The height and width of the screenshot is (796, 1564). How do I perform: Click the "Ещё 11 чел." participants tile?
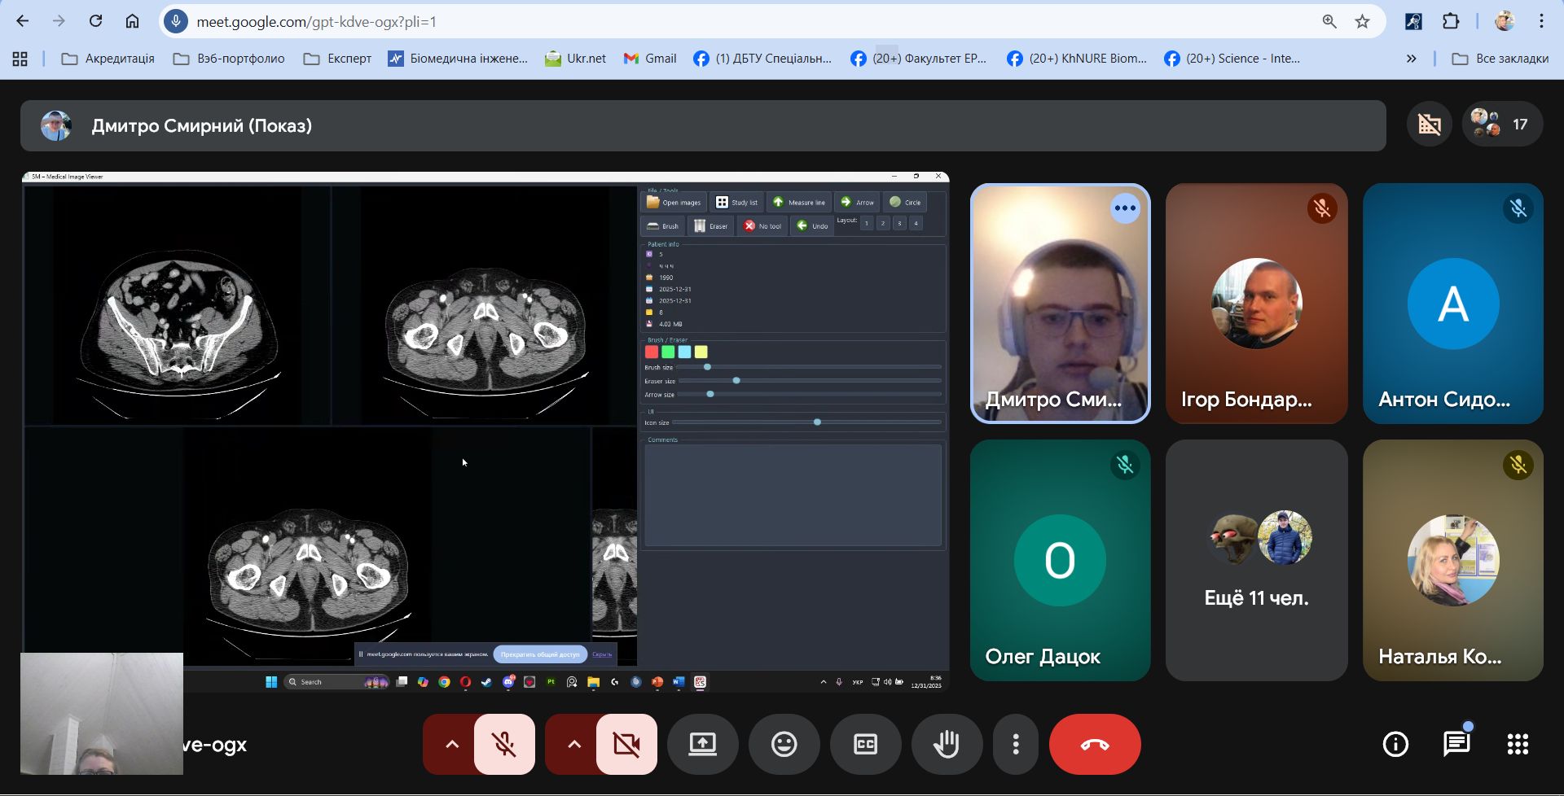1256,560
